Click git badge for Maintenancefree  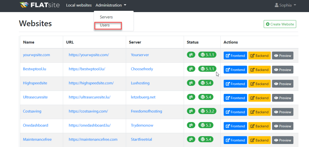click(191, 139)
